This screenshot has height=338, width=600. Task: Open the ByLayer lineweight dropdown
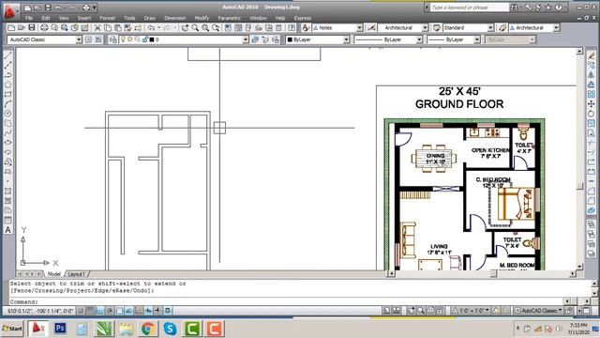point(477,39)
